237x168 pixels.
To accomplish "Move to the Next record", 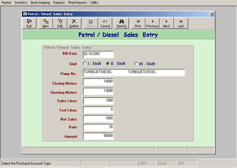I will pos(167,23).
